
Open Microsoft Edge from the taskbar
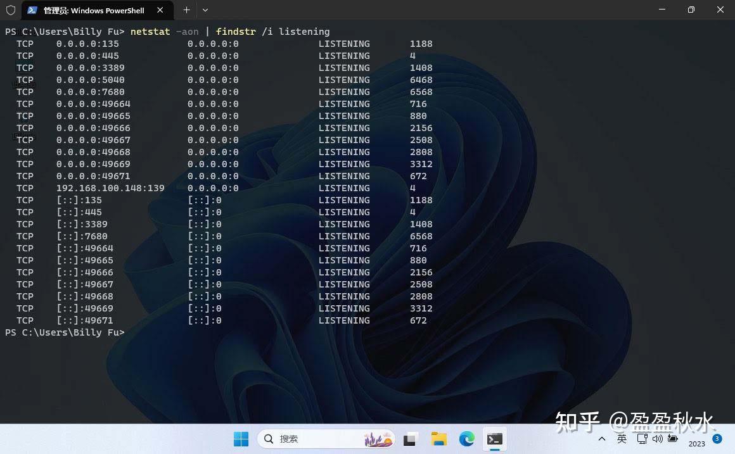pos(466,439)
